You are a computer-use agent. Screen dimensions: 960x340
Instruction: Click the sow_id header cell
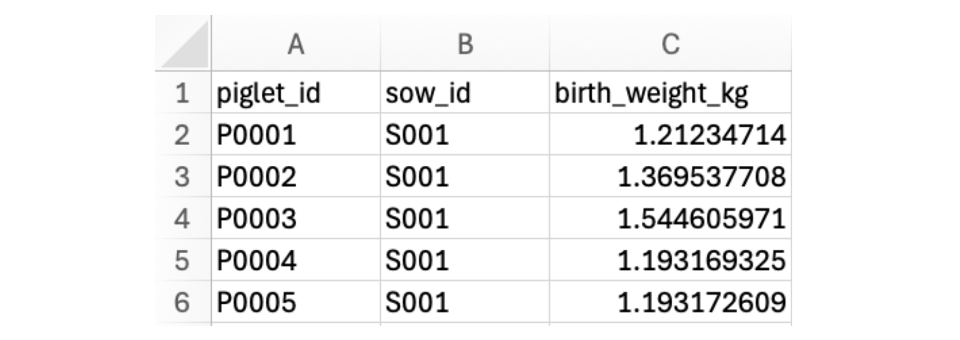(465, 93)
